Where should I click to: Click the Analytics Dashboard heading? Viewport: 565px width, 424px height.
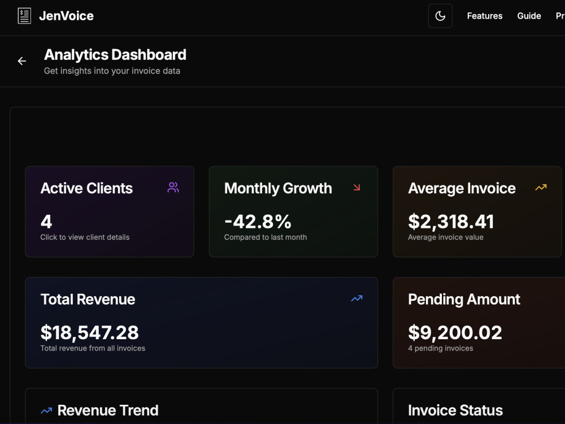[115, 55]
